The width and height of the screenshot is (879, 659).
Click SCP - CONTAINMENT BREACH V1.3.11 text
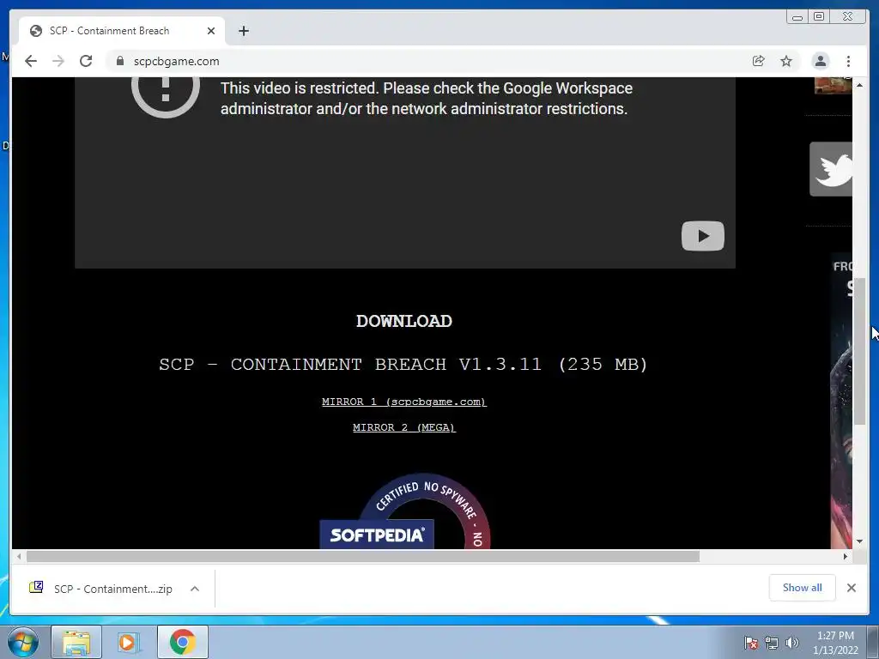pyautogui.click(x=350, y=364)
